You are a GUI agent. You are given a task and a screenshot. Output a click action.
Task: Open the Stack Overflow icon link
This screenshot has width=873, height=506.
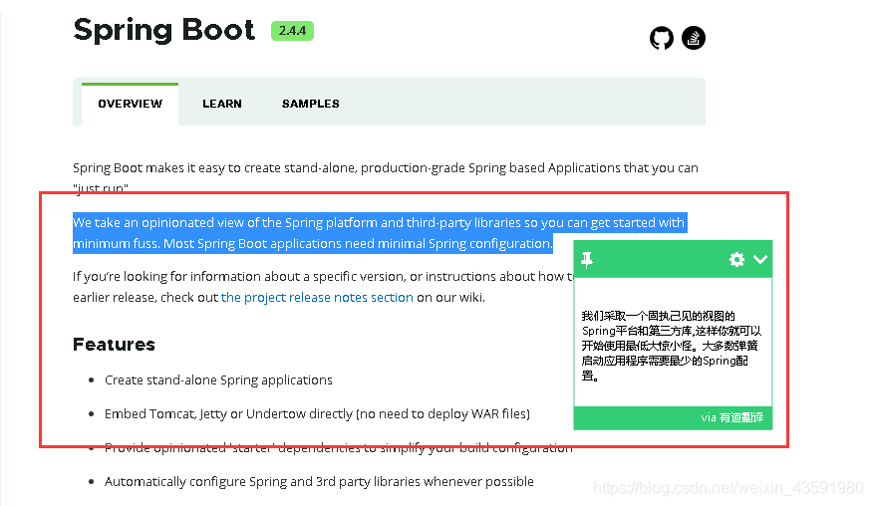(x=694, y=38)
